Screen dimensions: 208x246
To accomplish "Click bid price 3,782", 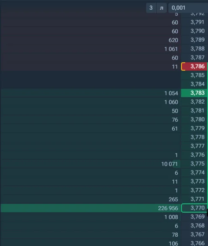I will tap(197, 102).
